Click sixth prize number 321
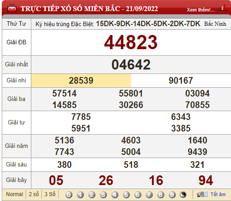 click(x=197, y=165)
